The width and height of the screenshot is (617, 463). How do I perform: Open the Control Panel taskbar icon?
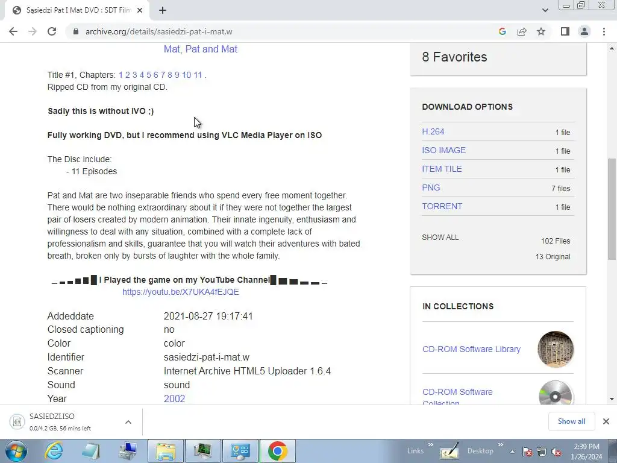coord(240,451)
